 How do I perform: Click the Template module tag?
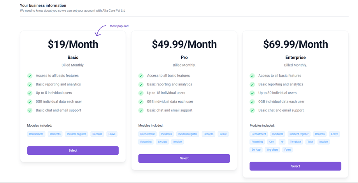coord(295,142)
